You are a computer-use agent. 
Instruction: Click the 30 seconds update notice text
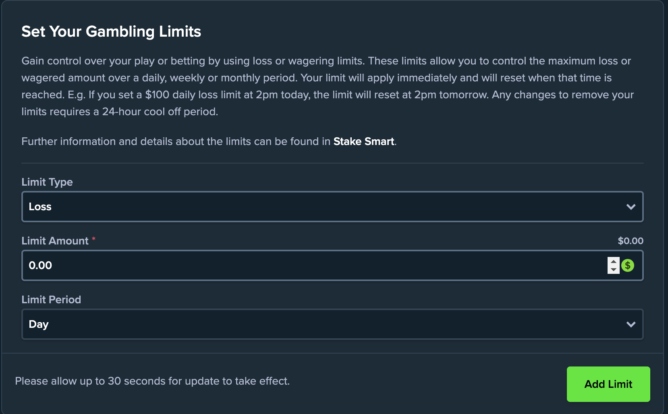coord(152,381)
